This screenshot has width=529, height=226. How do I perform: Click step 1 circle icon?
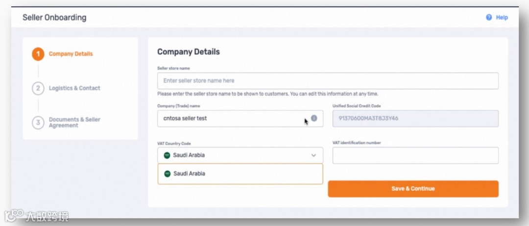(38, 54)
